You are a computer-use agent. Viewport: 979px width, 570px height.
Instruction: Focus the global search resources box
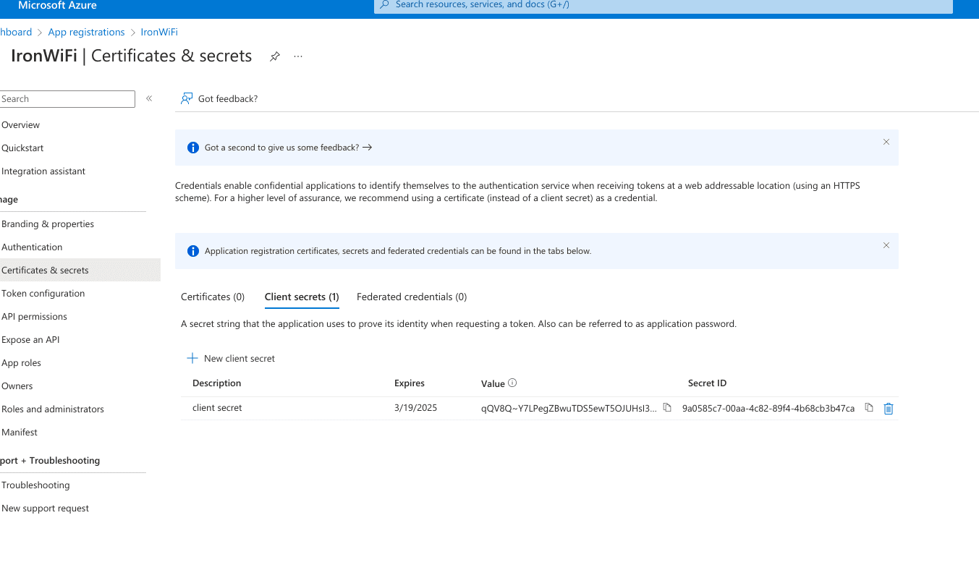click(664, 5)
